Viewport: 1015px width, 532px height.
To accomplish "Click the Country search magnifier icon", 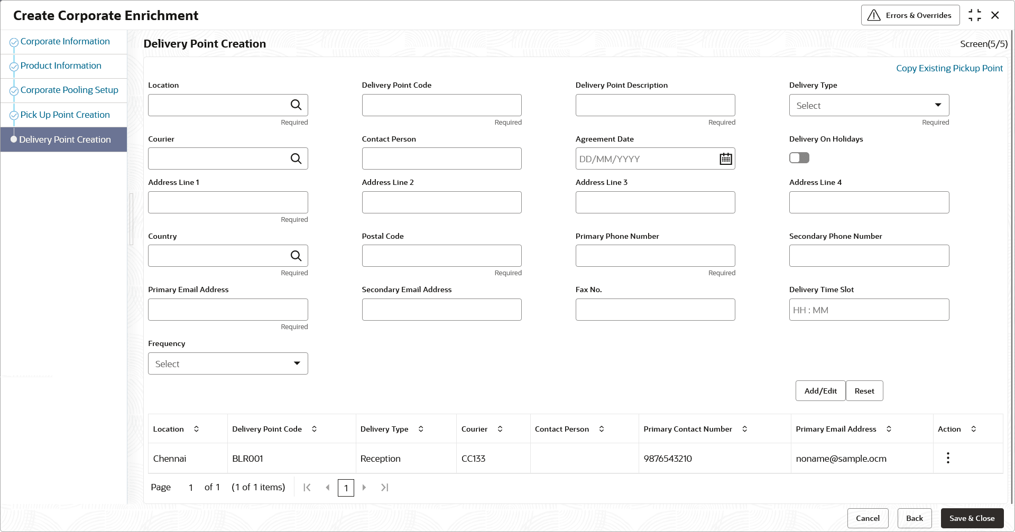I will (x=296, y=256).
